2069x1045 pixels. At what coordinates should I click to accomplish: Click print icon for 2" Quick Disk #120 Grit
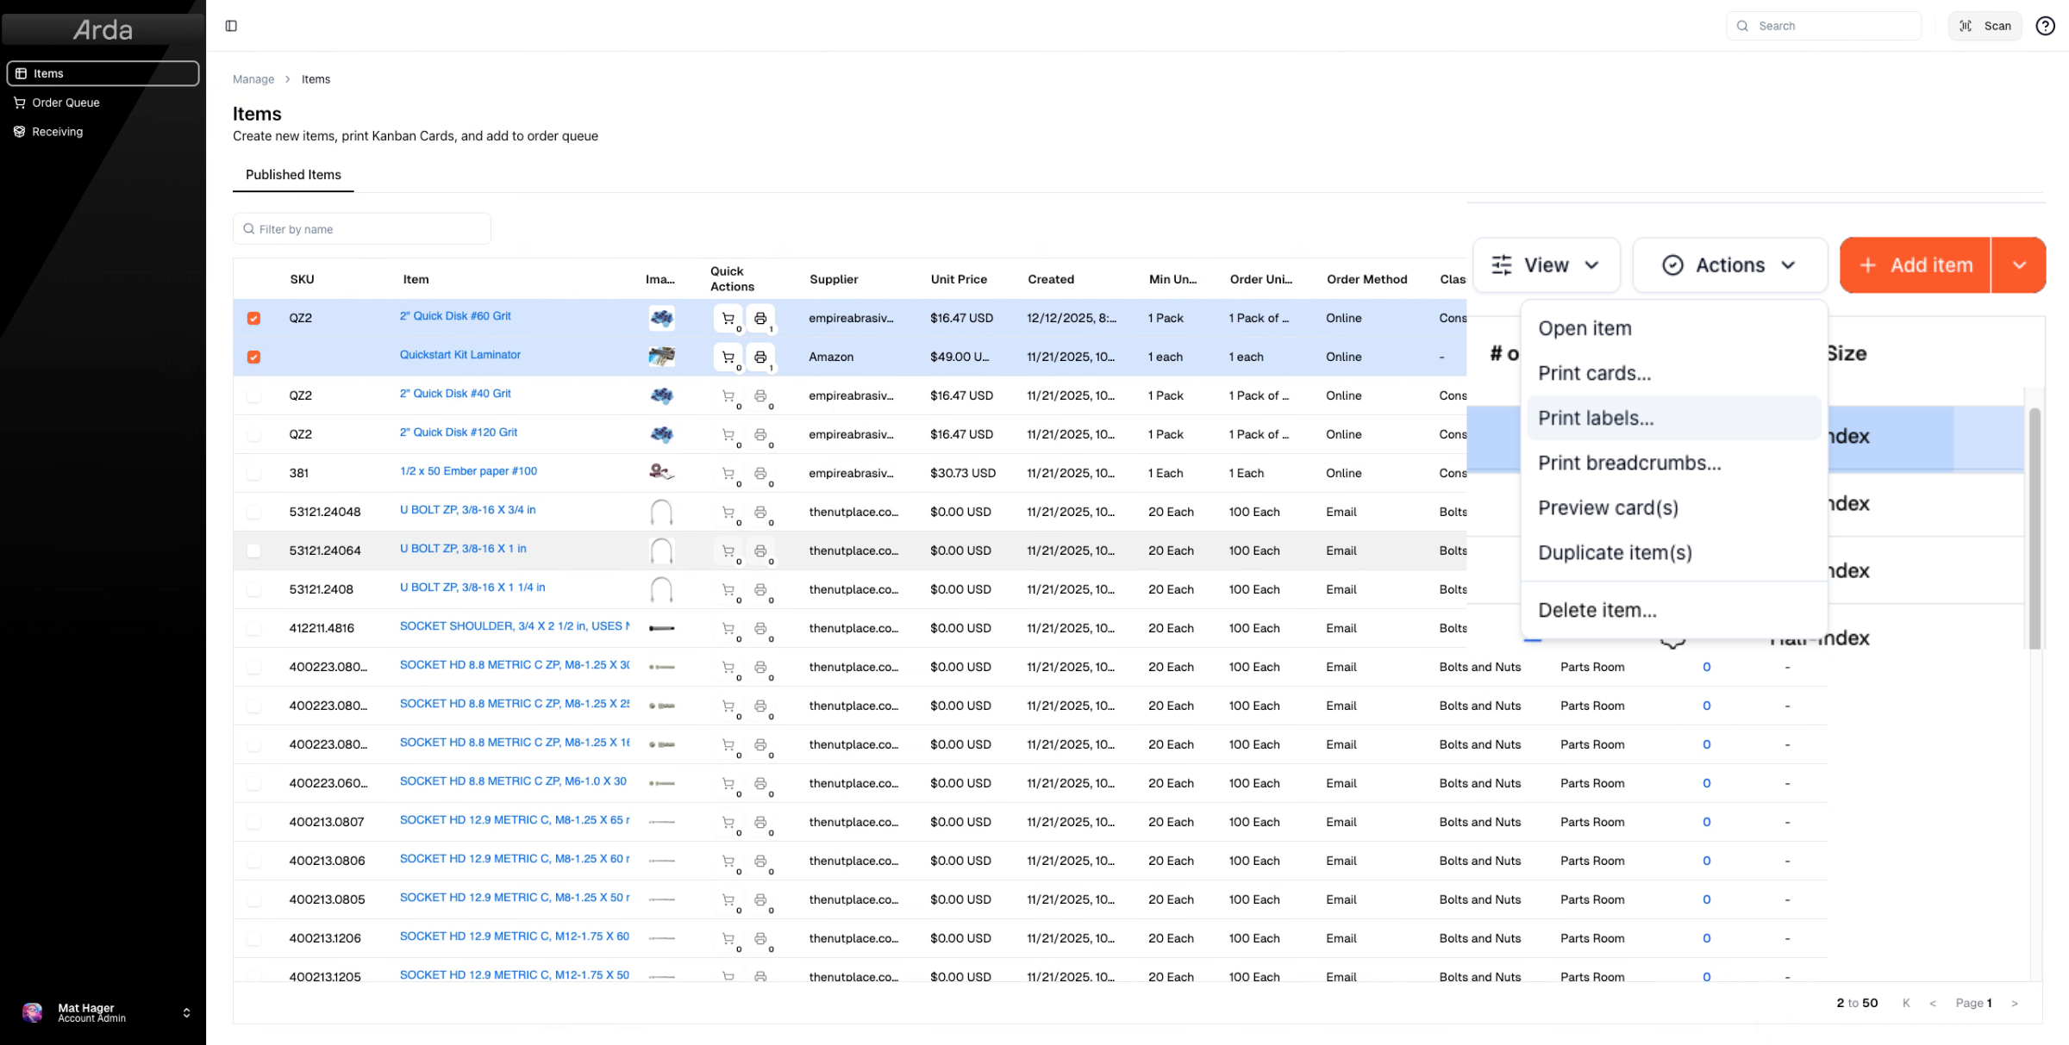click(760, 434)
